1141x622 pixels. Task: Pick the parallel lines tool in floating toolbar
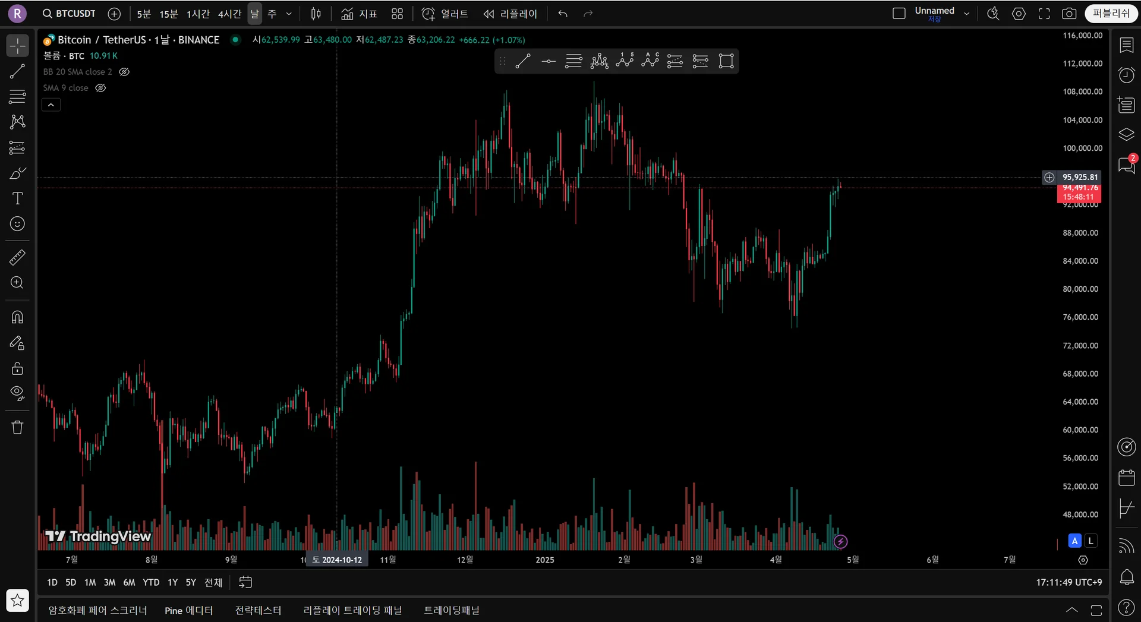click(573, 61)
